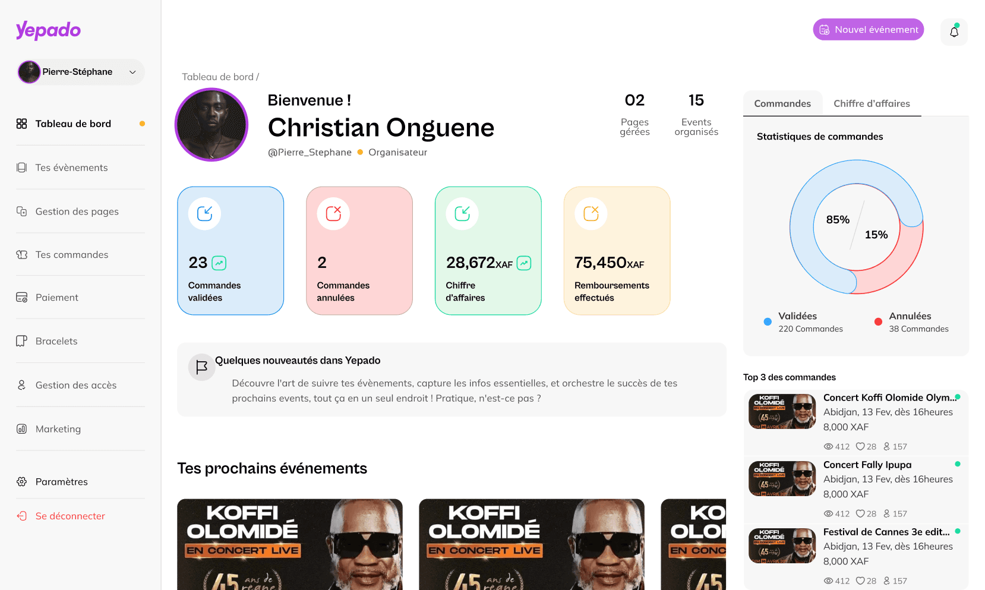Click the Paramètres gear icon
Screen dimensions: 985x590
coord(22,482)
